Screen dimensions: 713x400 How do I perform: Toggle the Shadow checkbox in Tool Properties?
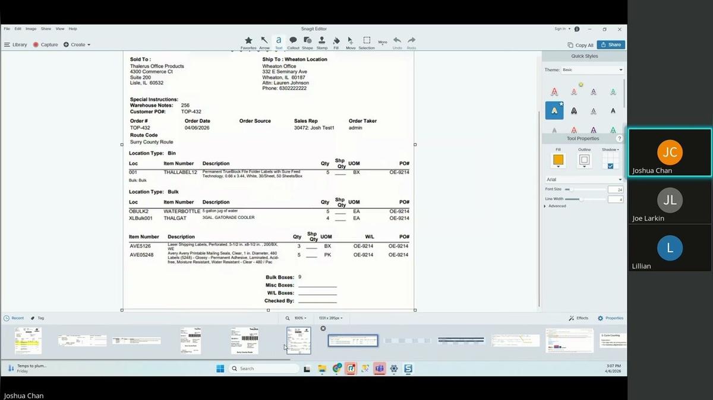point(611,166)
